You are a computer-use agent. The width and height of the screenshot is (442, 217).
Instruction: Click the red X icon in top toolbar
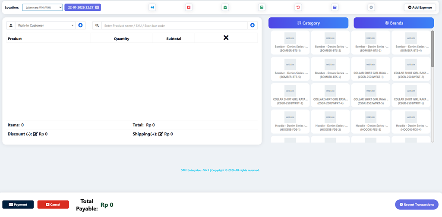(x=189, y=7)
